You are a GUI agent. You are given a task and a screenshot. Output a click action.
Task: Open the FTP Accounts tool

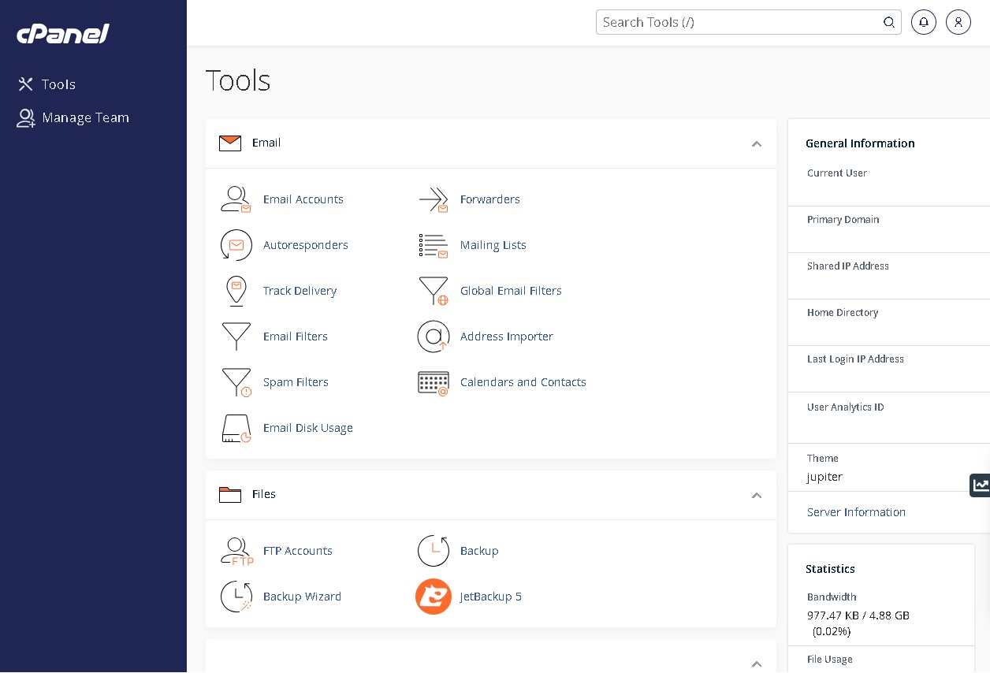tap(297, 551)
